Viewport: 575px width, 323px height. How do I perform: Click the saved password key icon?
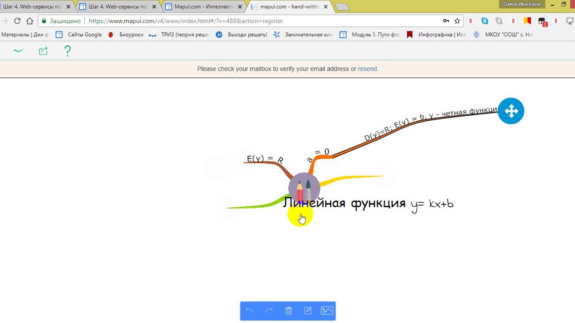(446, 21)
